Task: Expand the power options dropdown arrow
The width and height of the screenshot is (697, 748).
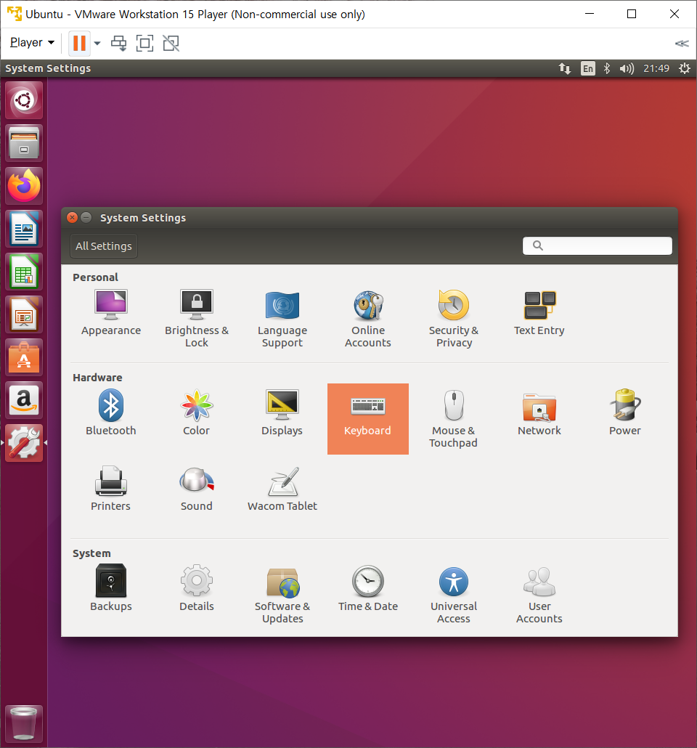Action: coord(97,43)
